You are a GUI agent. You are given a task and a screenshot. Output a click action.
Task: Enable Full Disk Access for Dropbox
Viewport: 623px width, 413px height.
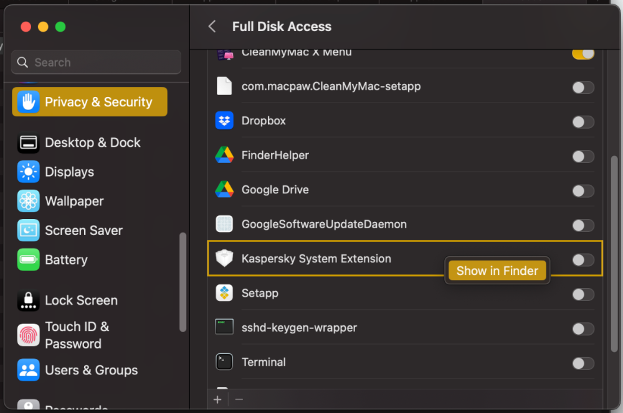click(x=583, y=122)
